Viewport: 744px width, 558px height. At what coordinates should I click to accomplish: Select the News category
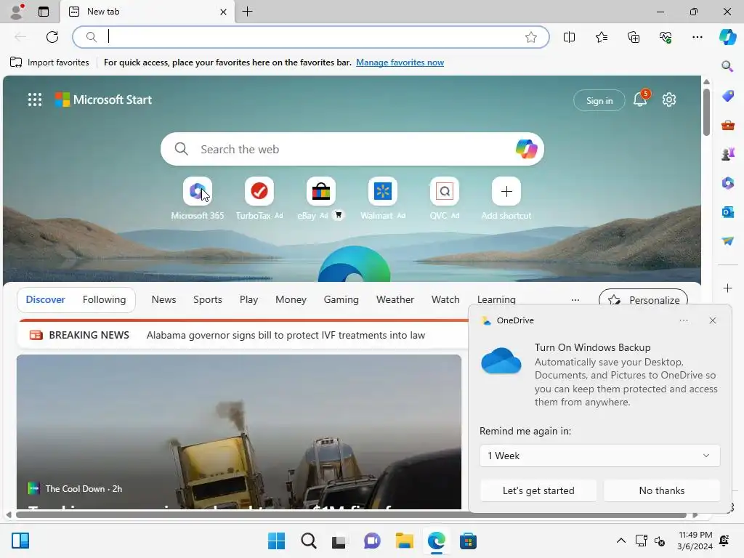click(x=163, y=299)
